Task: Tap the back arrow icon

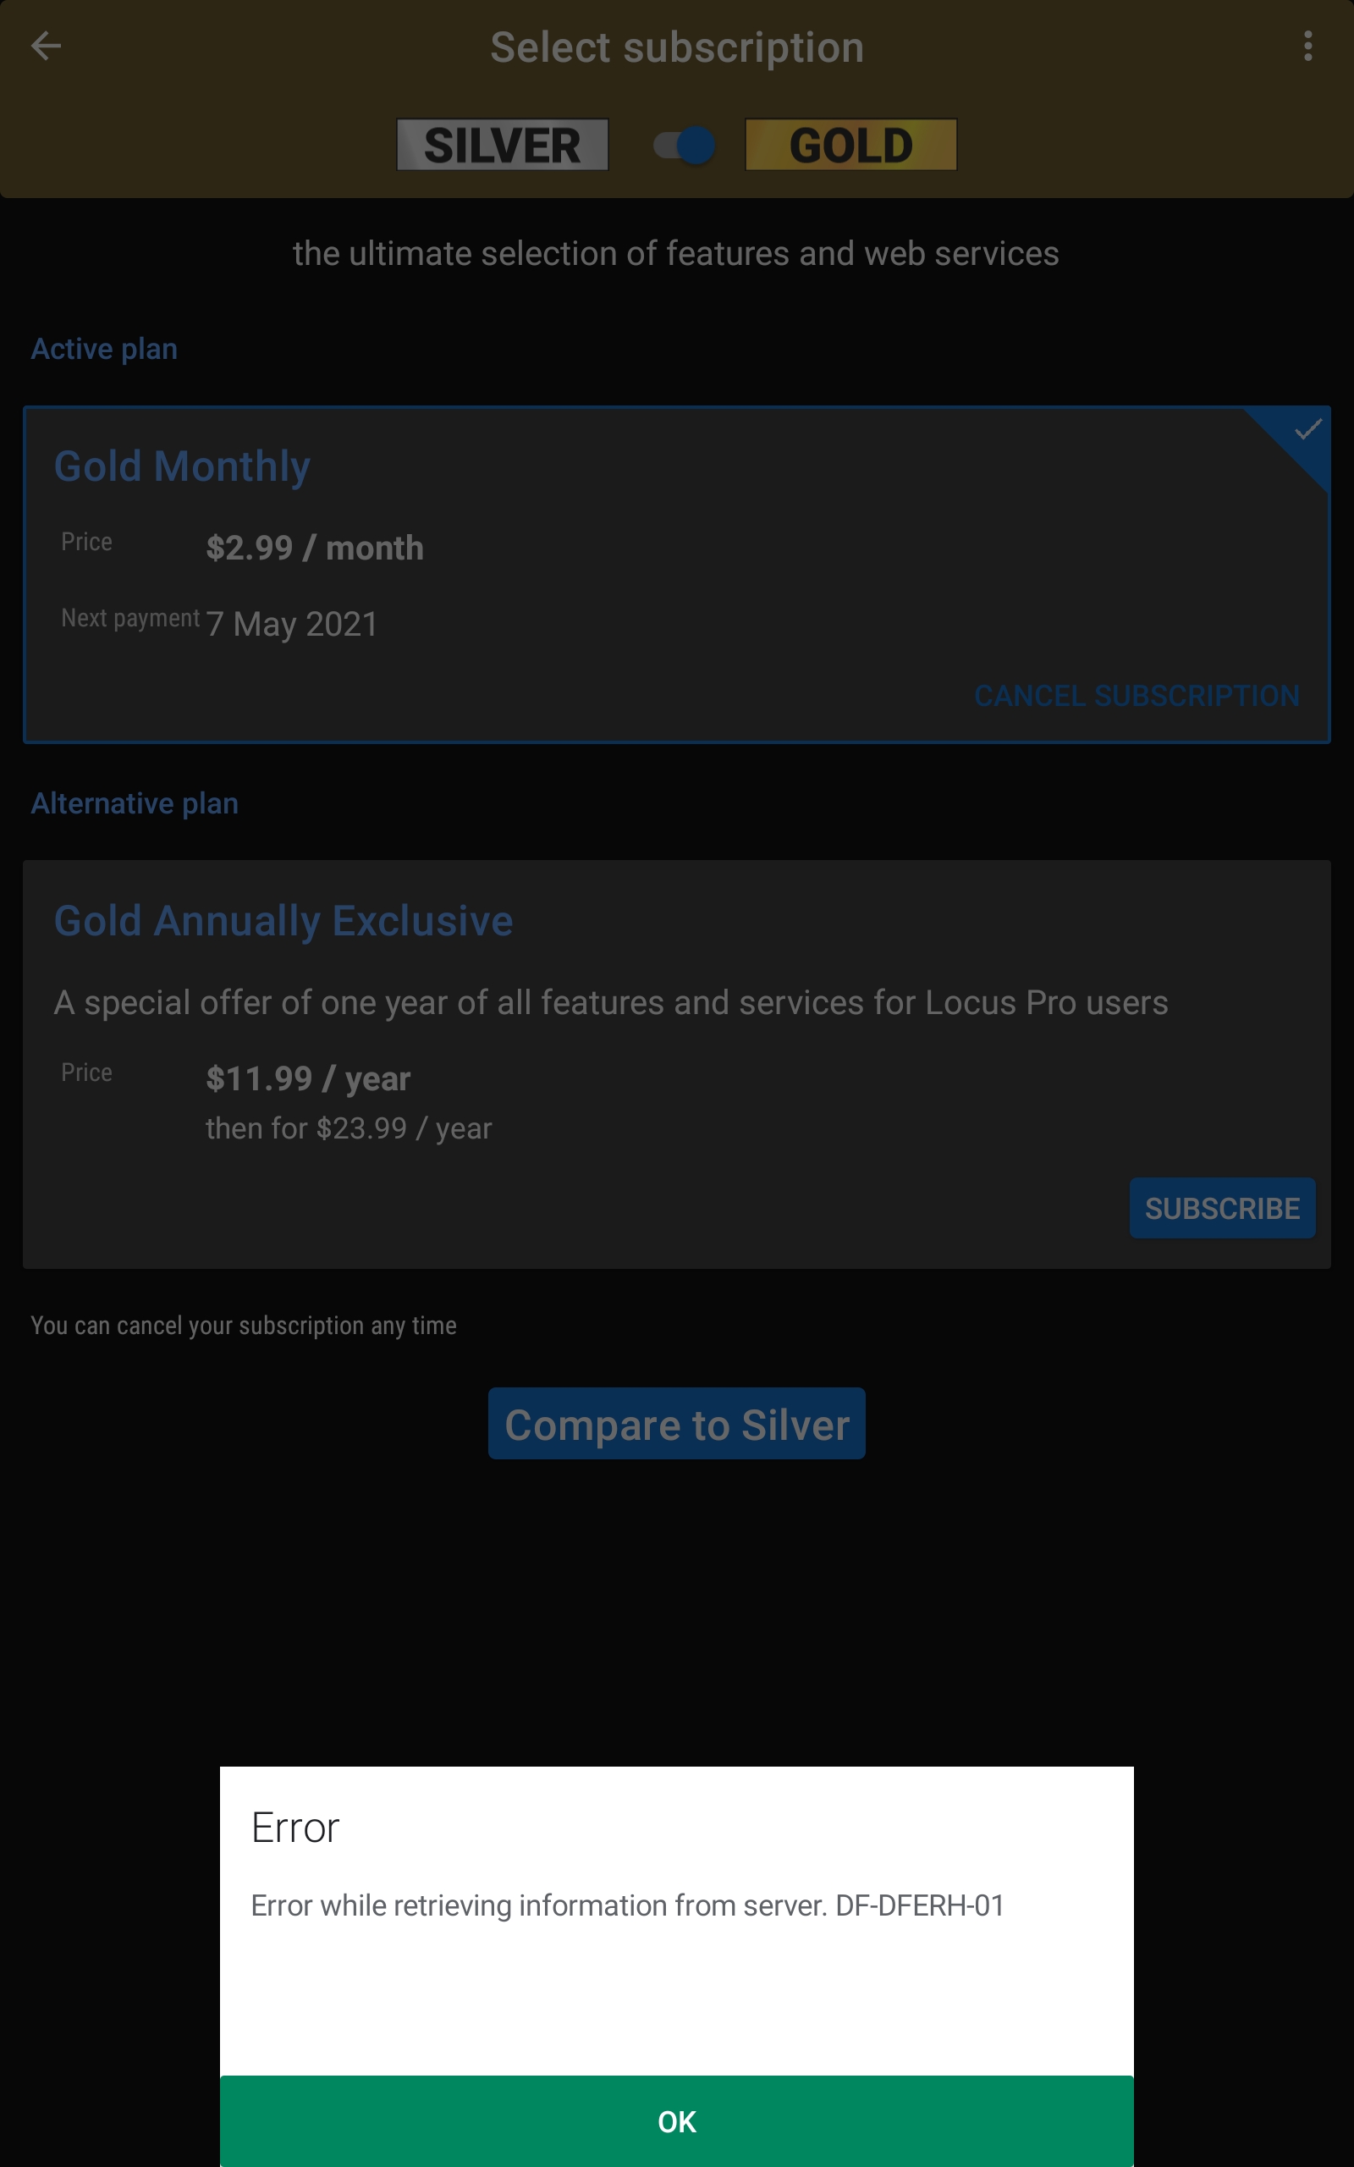Action: 46,46
